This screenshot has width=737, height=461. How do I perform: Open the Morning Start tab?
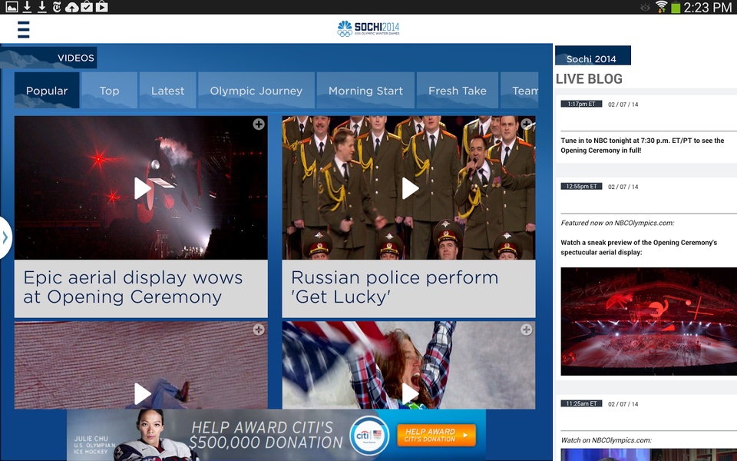(365, 91)
